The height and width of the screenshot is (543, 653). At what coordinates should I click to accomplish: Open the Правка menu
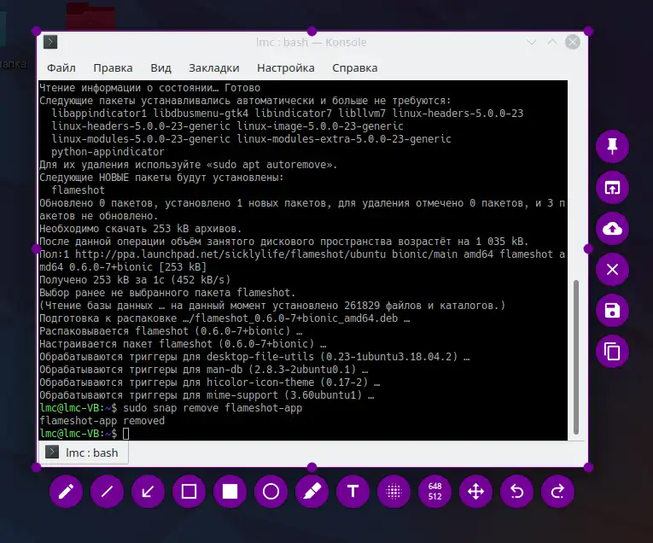tap(113, 68)
